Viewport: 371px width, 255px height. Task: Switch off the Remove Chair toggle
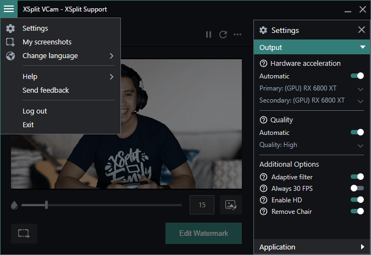tap(357, 211)
